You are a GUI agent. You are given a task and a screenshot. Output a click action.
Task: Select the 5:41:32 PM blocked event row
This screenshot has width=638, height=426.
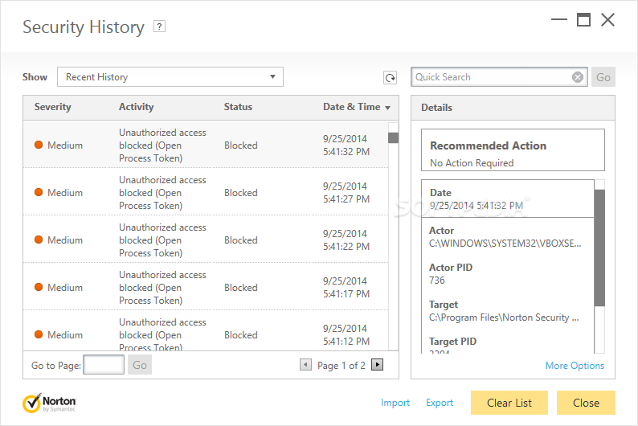point(205,145)
